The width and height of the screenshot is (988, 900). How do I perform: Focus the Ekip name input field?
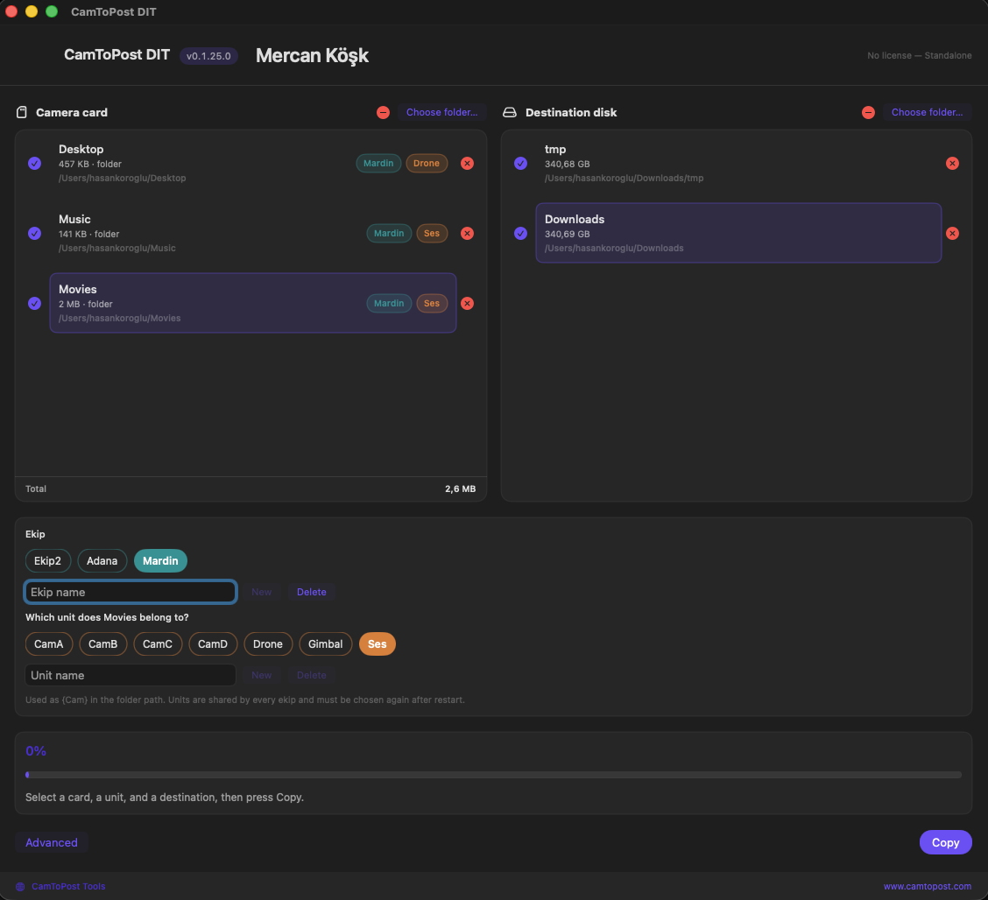point(131,592)
